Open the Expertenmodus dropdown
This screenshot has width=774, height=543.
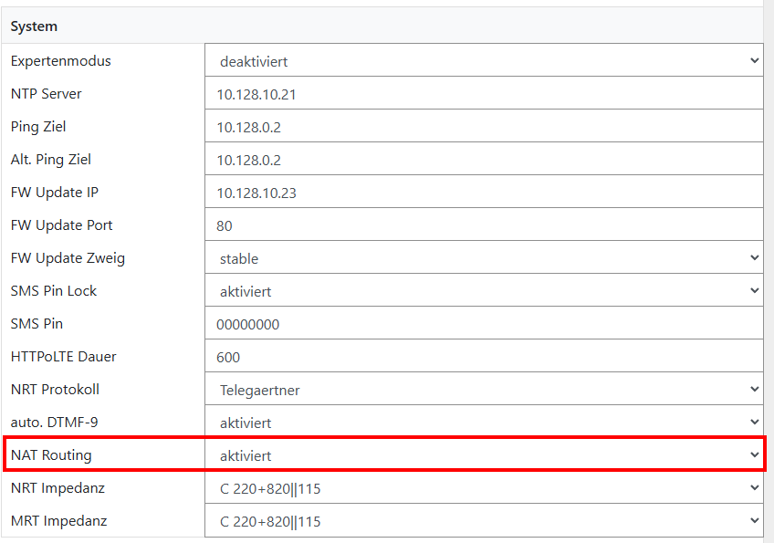tap(484, 61)
